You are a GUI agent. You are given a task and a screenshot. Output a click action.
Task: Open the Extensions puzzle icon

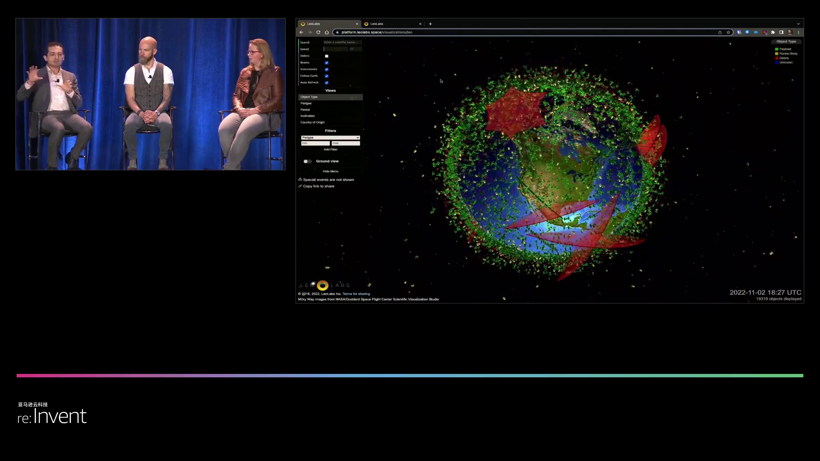pos(773,32)
